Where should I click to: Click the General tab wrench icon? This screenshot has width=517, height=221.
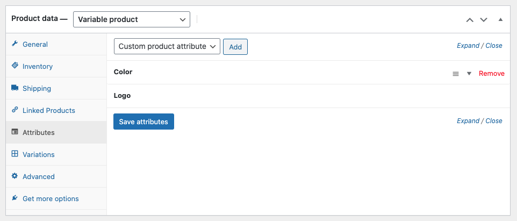pos(15,44)
